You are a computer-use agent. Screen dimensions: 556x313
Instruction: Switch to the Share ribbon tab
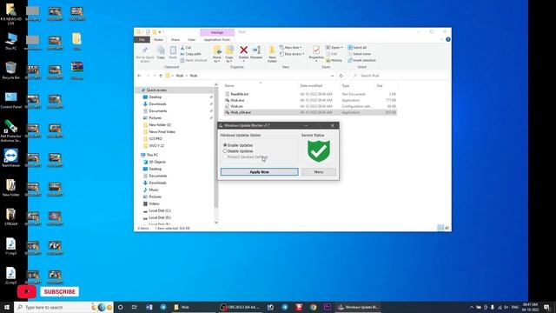coord(175,40)
